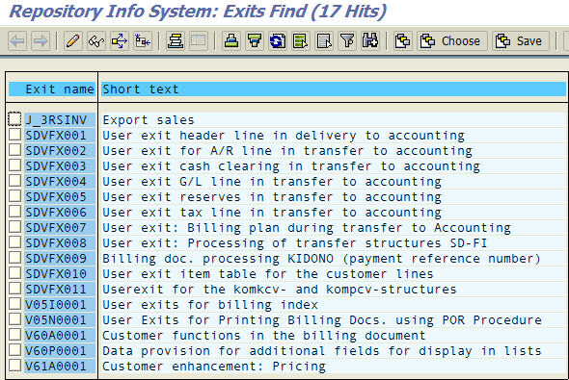Tick the checkbox for SDVFX001
569x380 pixels.
pos(14,135)
